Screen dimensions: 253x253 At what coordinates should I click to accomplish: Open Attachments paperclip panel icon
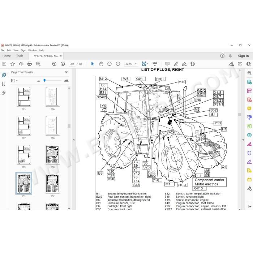(4, 93)
